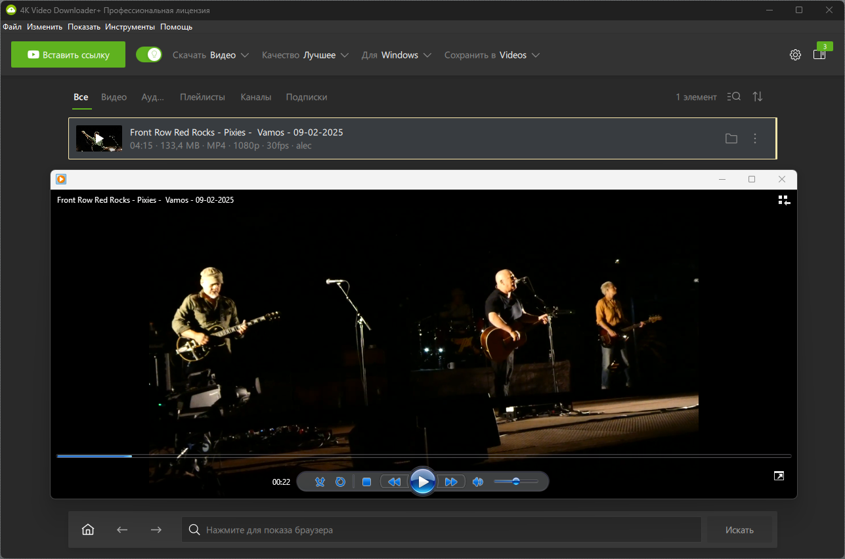Click the 4K Video Downloader app icon
This screenshot has height=559, width=845.
point(11,10)
